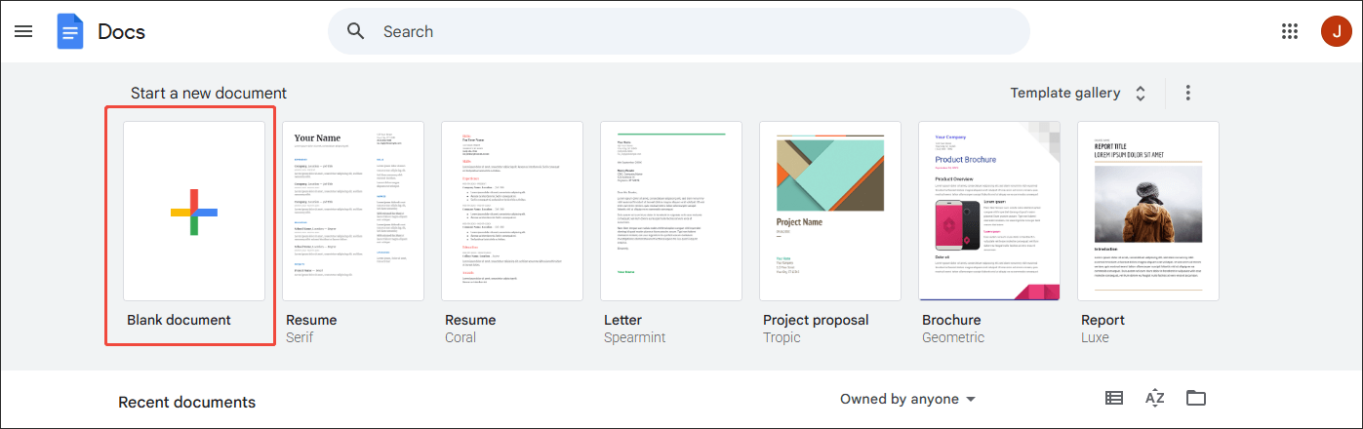Viewport: 1363px width, 429px height.
Task: Open the AZ sort options
Action: tap(1155, 398)
